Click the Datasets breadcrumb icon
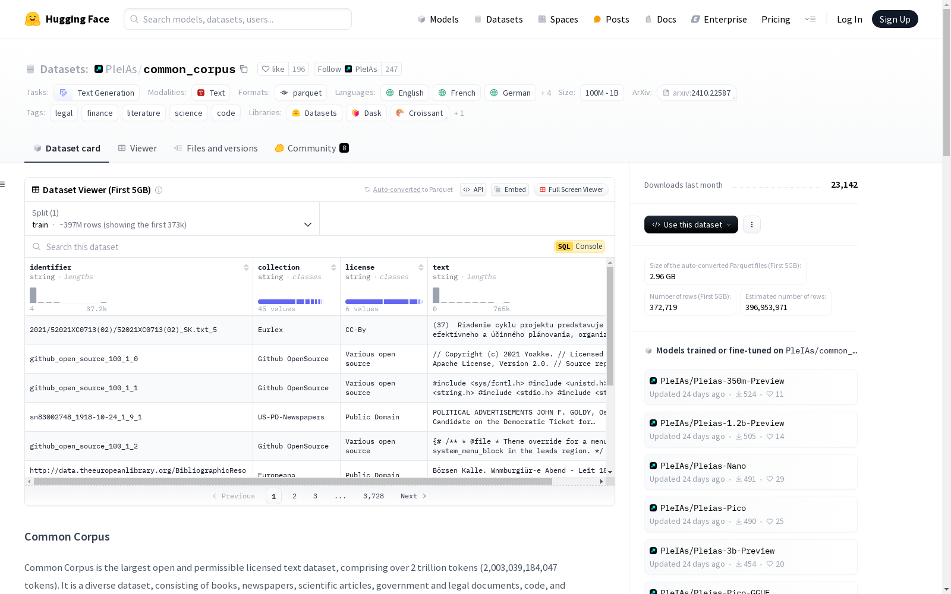This screenshot has height=594, width=951. [x=30, y=69]
